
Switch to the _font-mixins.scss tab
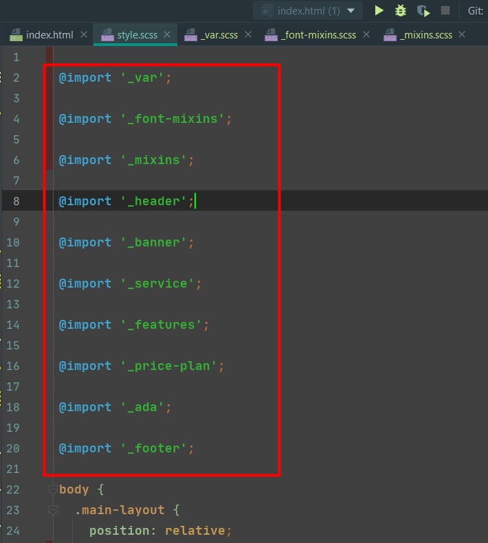(318, 35)
